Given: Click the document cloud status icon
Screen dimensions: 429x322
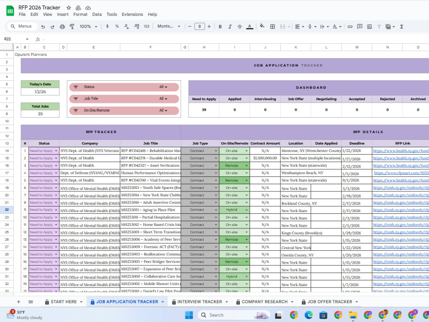Looking at the screenshot, I should [88, 8].
